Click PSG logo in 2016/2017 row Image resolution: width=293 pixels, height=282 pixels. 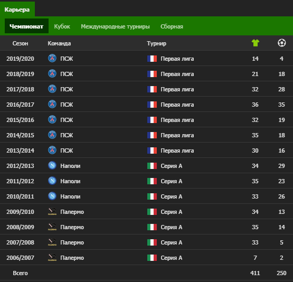(x=52, y=104)
